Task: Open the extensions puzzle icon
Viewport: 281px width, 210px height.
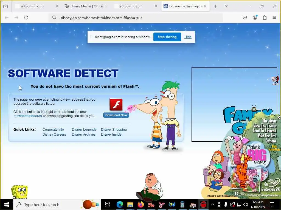Action: [265, 17]
